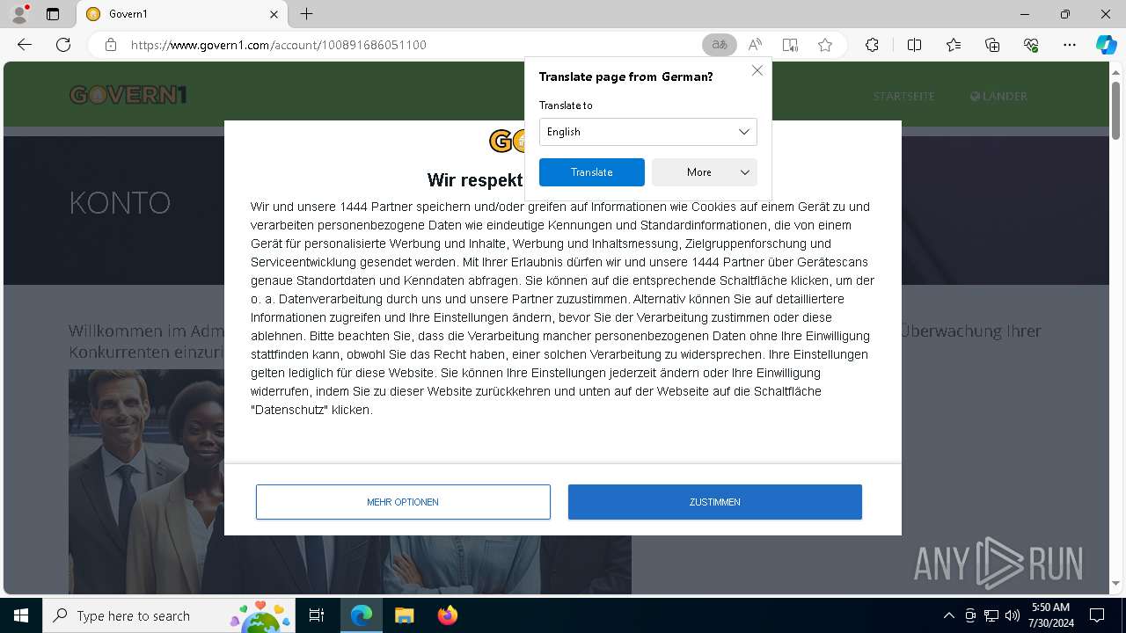The height and width of the screenshot is (633, 1126).
Task: Open a new tab with plus button
Action: (306, 14)
